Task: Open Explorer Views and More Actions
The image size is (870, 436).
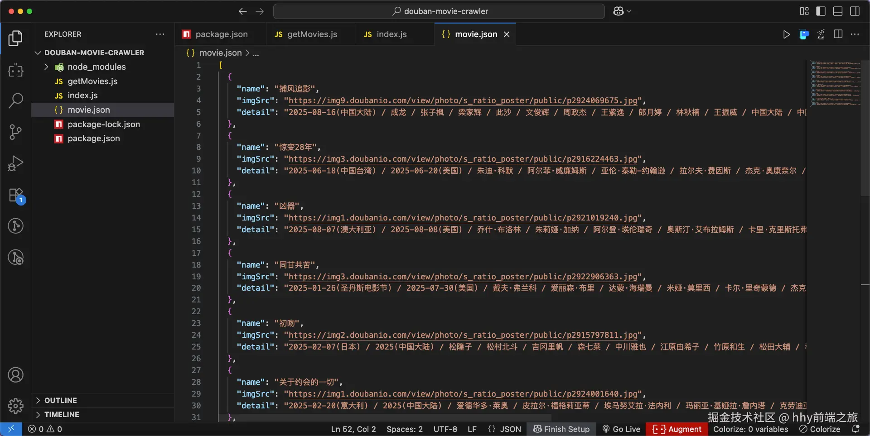Action: pyautogui.click(x=160, y=34)
